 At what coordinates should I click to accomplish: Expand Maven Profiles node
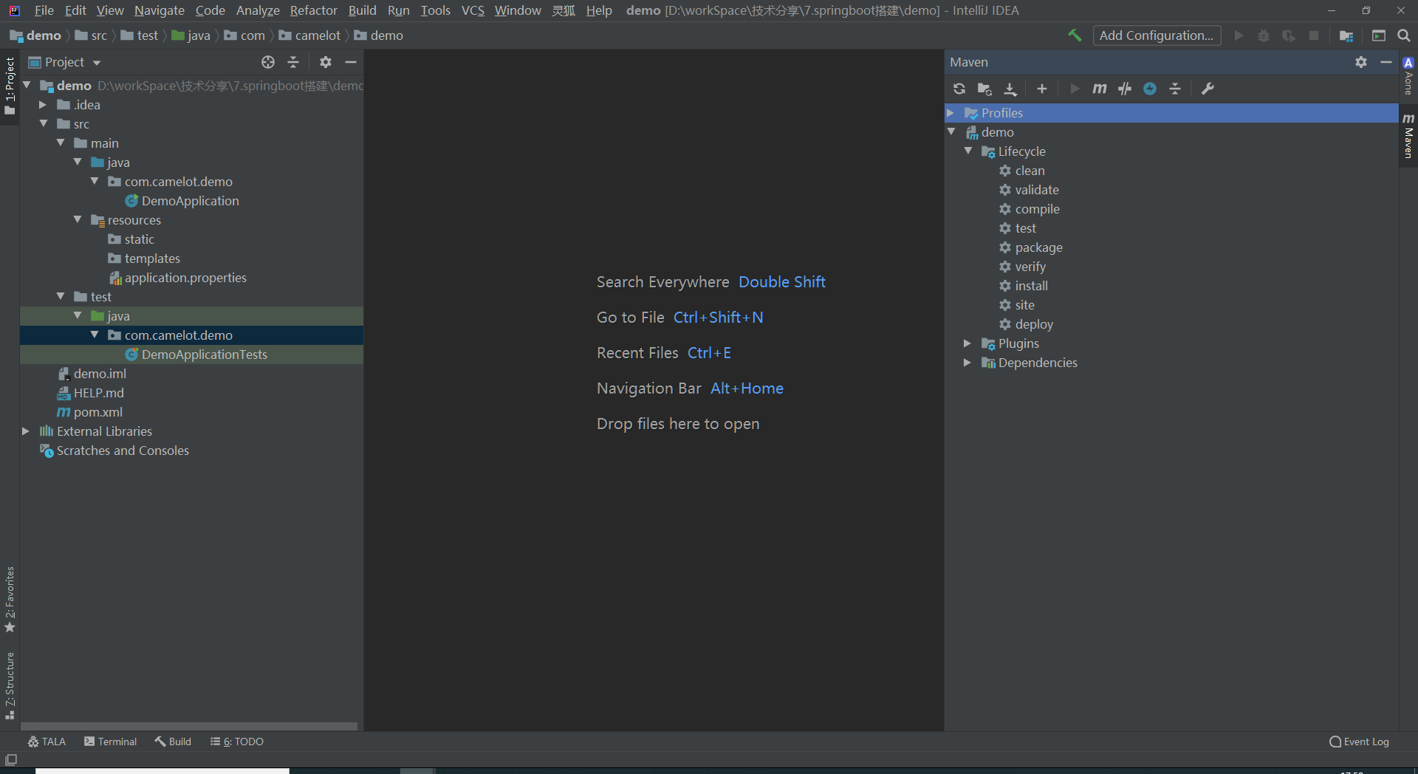point(951,113)
